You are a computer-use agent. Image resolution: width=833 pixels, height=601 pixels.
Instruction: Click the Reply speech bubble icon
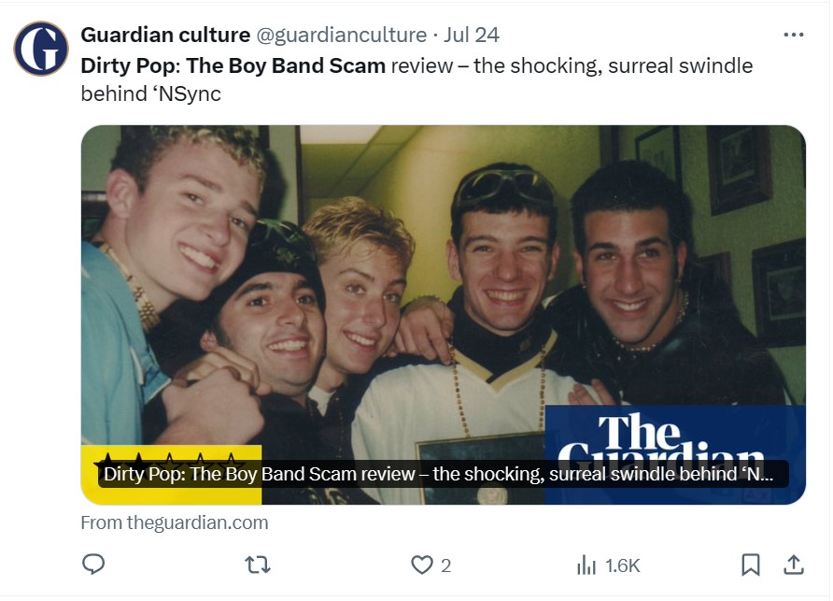93,565
